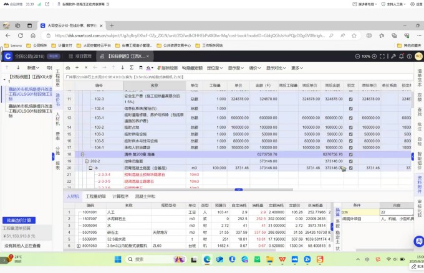Open the 更多 toolbar menu
The image size is (424, 273).
[296, 67]
